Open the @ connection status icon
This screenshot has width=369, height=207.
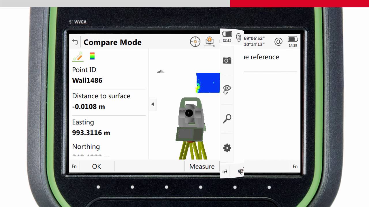coord(278,42)
